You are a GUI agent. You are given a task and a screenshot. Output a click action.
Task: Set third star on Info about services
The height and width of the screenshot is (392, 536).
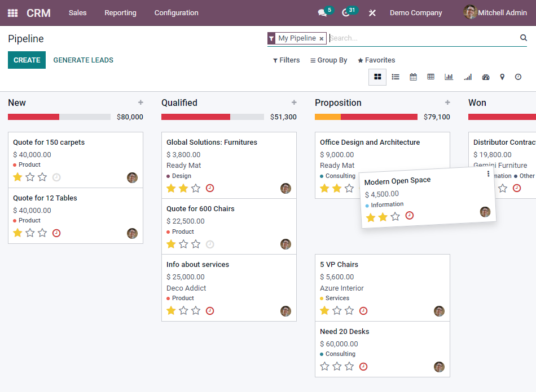(x=196, y=311)
